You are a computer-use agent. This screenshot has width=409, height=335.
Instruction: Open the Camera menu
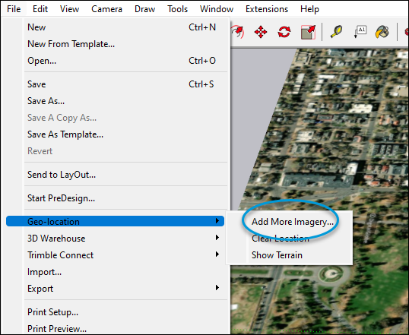pos(106,9)
